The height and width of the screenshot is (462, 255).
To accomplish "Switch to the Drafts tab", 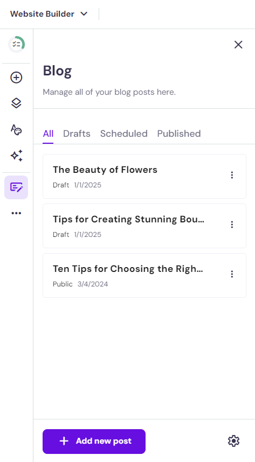I will click(77, 134).
